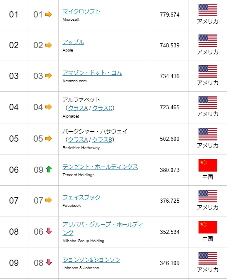Click the China flag in Tencent row
The width and height of the screenshot is (238, 280).
tap(208, 165)
